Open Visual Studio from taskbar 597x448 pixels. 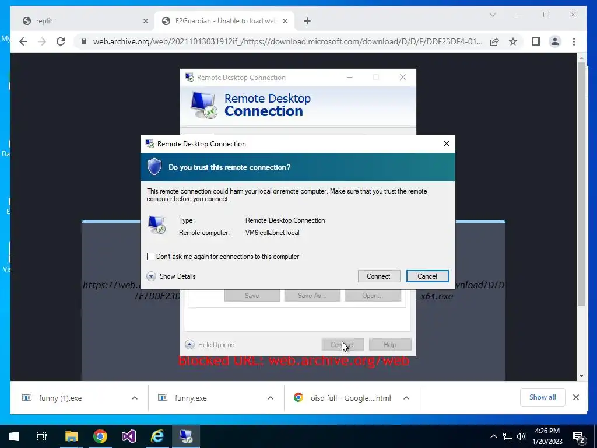click(x=129, y=436)
